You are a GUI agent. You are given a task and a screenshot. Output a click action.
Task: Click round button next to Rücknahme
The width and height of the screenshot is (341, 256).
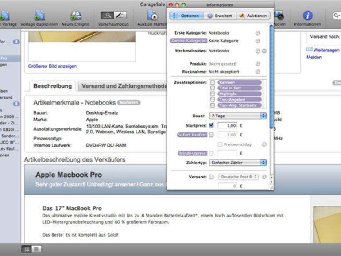pos(258,72)
